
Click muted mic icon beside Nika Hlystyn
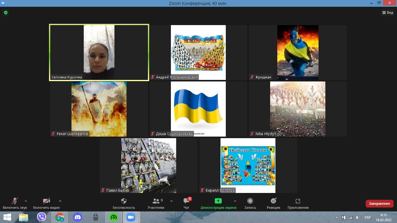[252, 134]
